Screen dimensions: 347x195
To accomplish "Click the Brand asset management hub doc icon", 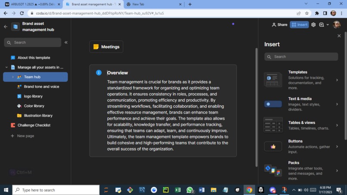I will pyautogui.click(x=15, y=27).
